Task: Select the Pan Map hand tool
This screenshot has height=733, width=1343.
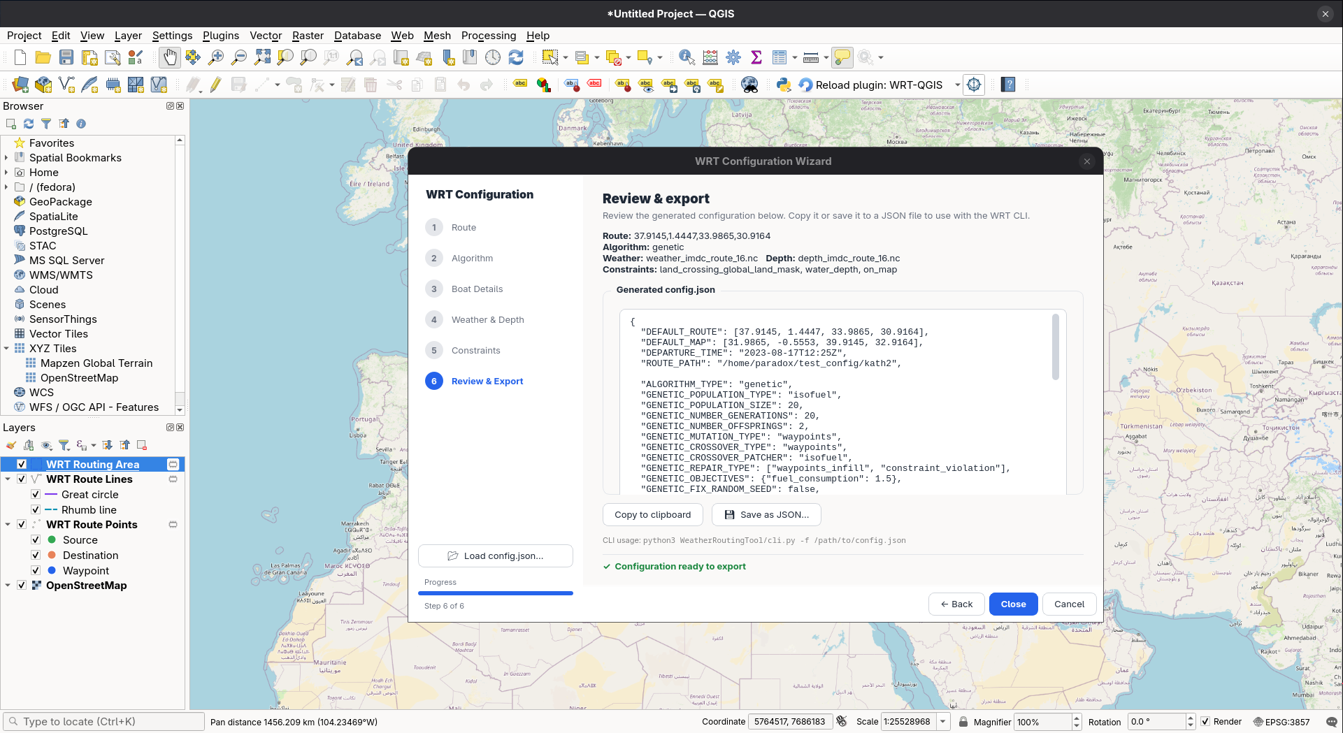Action: pos(169,57)
